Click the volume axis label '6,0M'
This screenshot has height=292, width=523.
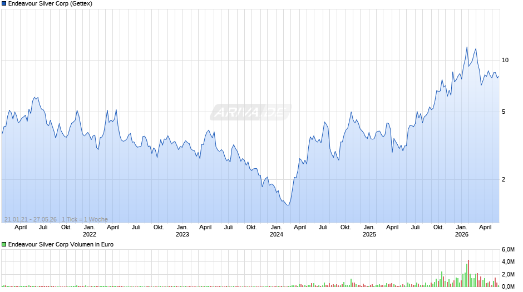tap(508, 250)
